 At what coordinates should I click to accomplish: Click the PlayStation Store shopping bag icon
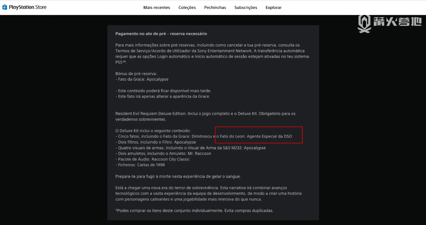pos(5,7)
